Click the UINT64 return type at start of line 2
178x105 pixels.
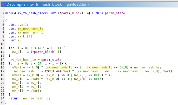tap(10, 13)
